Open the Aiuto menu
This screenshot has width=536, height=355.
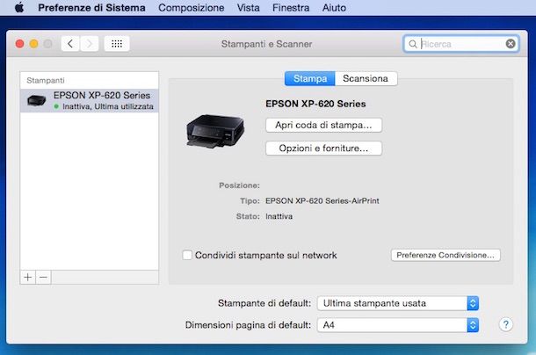(334, 8)
